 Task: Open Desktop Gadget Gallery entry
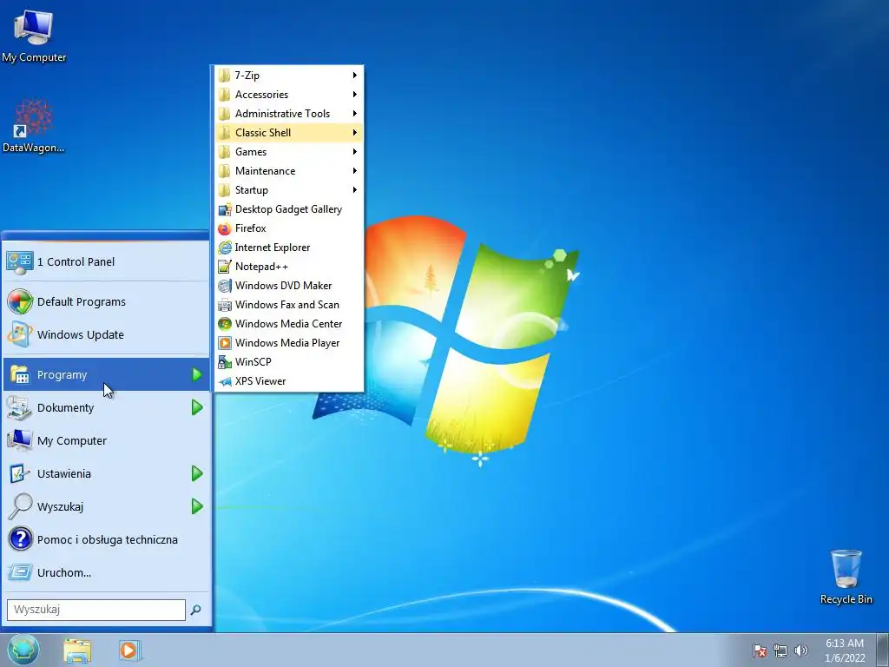point(288,209)
